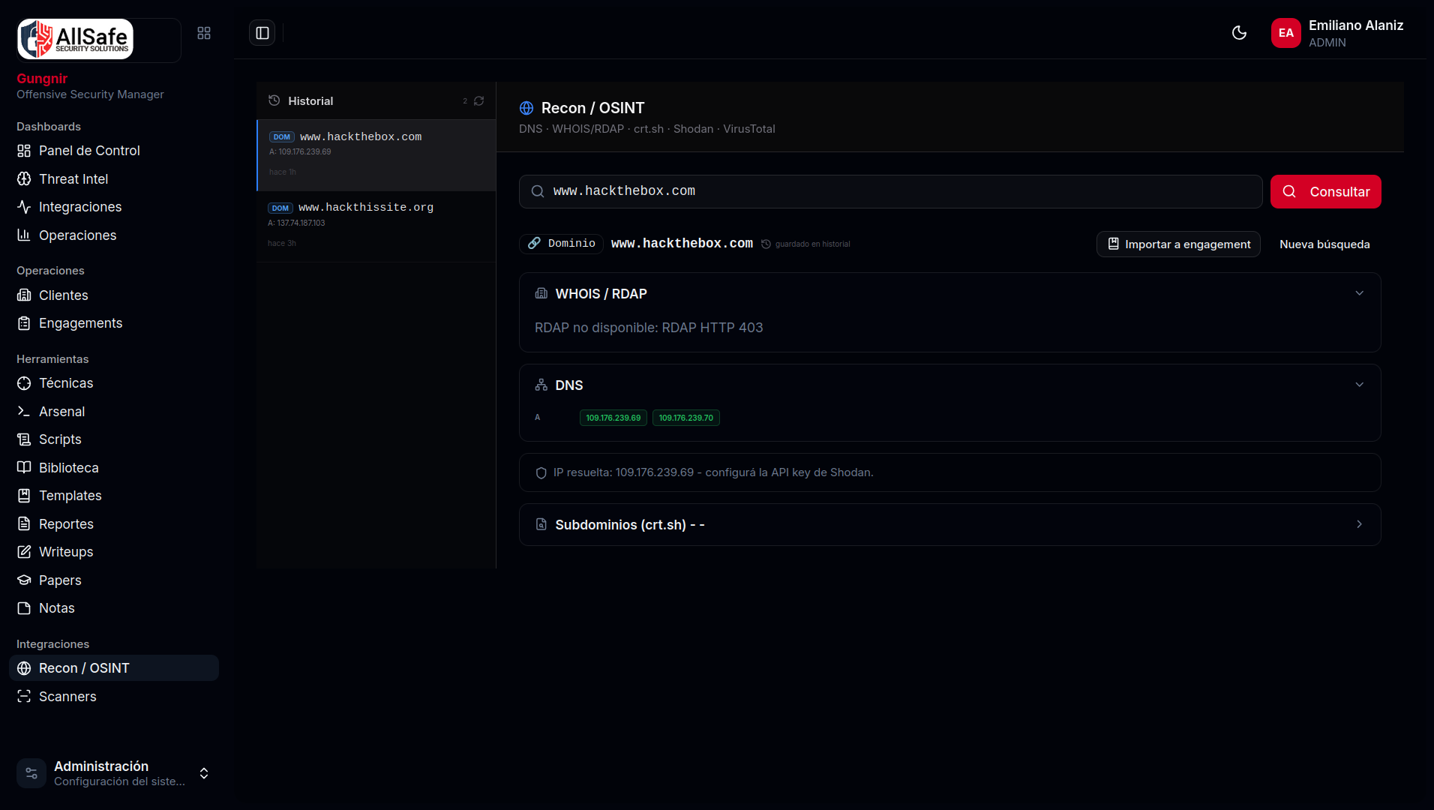The height and width of the screenshot is (810, 1434).
Task: Click the WHOIS building icon
Action: point(541,293)
